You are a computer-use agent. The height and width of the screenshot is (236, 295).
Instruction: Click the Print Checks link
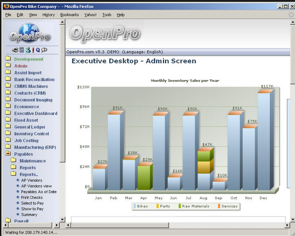[x=32, y=197]
